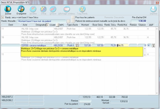
Task: Click the 107,50 base sécu field
Action: tap(98, 45)
